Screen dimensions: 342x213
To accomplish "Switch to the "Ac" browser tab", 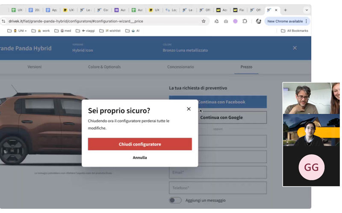I will coord(221,10).
